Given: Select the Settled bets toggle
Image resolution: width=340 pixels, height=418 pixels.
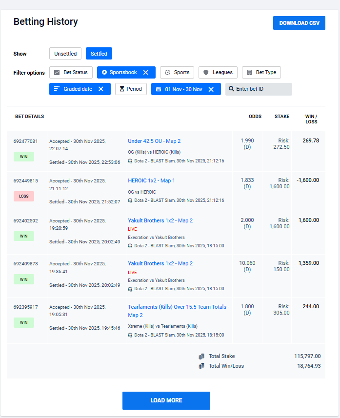Looking at the screenshot, I should coord(99,54).
